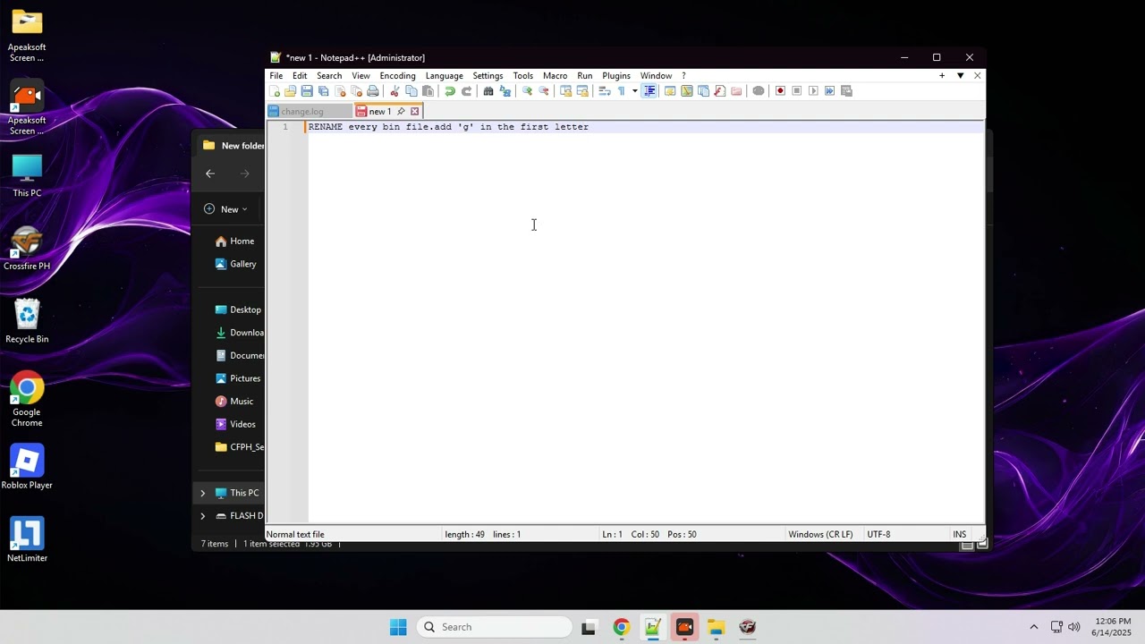Click the Paste toolbar icon

(428, 91)
